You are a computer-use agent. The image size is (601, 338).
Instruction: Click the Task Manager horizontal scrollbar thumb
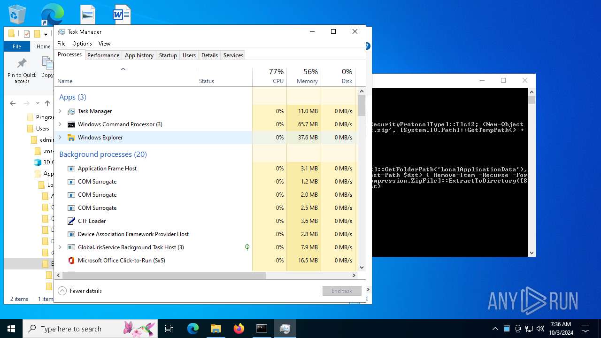pos(164,276)
